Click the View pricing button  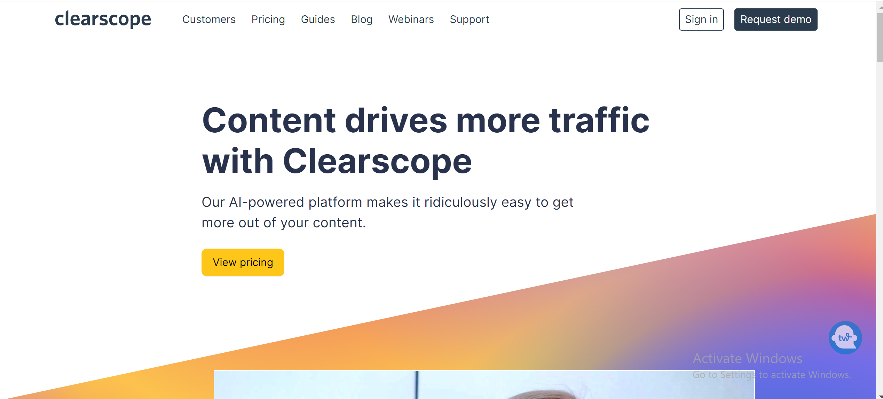[x=243, y=262]
